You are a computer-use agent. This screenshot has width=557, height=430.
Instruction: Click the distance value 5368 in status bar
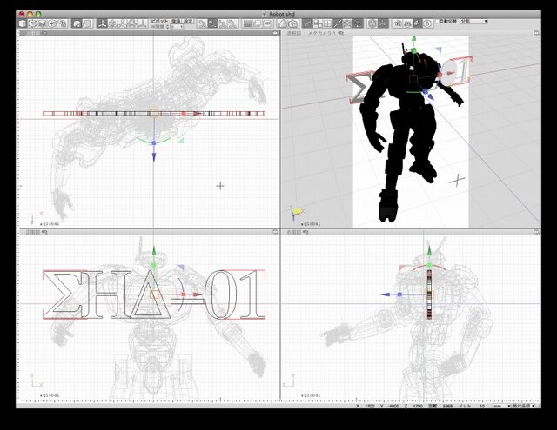pos(447,406)
